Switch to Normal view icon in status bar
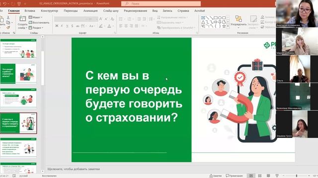The width and height of the screenshot is (318, 178). click(251, 176)
